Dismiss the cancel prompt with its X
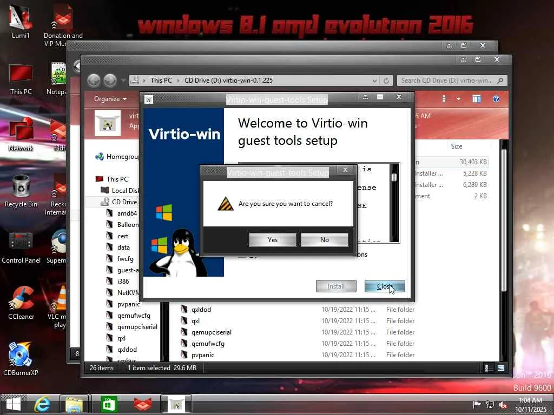The width and height of the screenshot is (554, 415). [345, 170]
